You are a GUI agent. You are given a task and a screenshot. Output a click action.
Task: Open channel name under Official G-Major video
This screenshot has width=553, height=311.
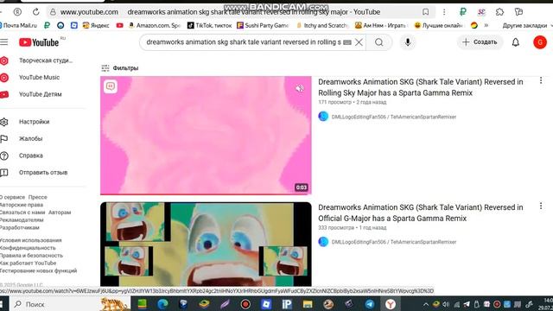pyautogui.click(x=394, y=242)
